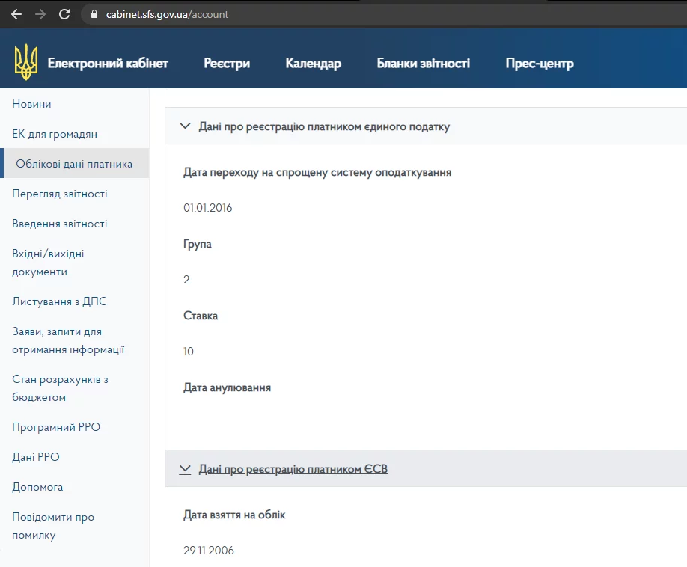Open Листування з ДПС
Image resolution: width=687 pixels, height=567 pixels.
click(60, 301)
